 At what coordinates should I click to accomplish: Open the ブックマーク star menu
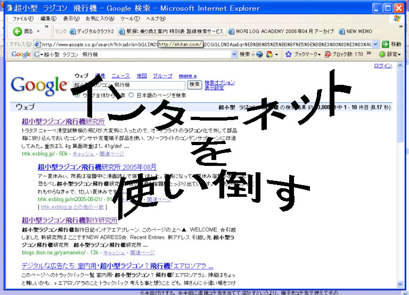[303, 54]
